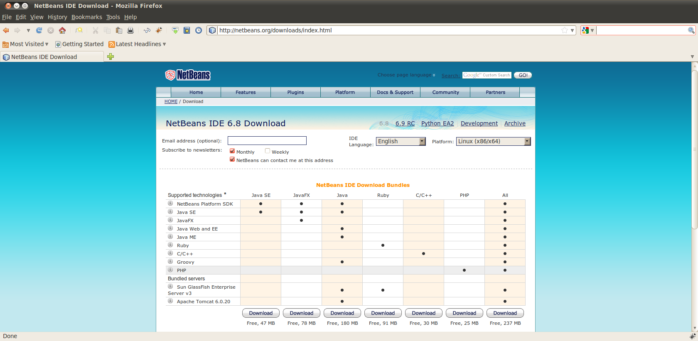This screenshot has width=698, height=341.
Task: Open the Downloads toolbar icon
Action: click(x=175, y=30)
